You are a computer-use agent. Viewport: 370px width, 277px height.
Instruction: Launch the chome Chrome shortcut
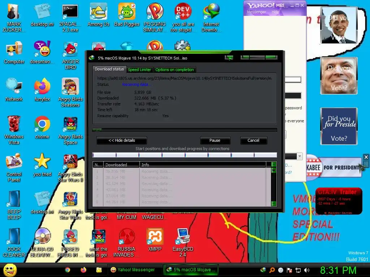click(42, 127)
